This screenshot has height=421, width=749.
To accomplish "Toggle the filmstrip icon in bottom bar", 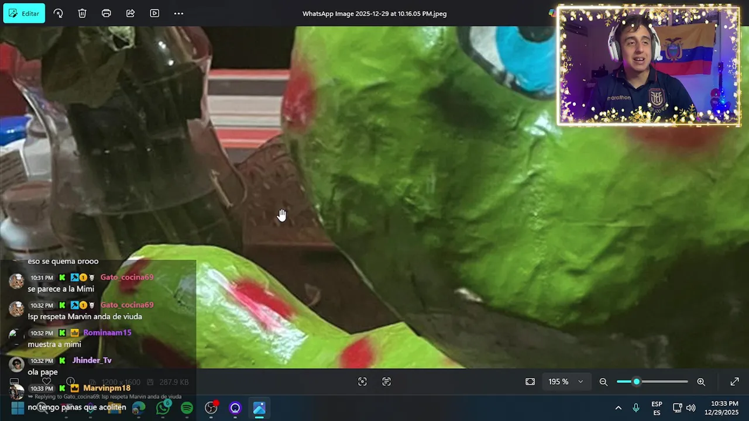I will [14, 382].
